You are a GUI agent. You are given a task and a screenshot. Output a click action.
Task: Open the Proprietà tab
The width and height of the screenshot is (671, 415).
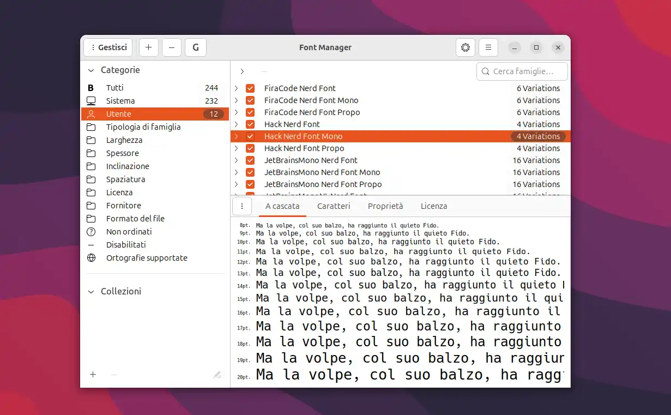[x=385, y=206]
